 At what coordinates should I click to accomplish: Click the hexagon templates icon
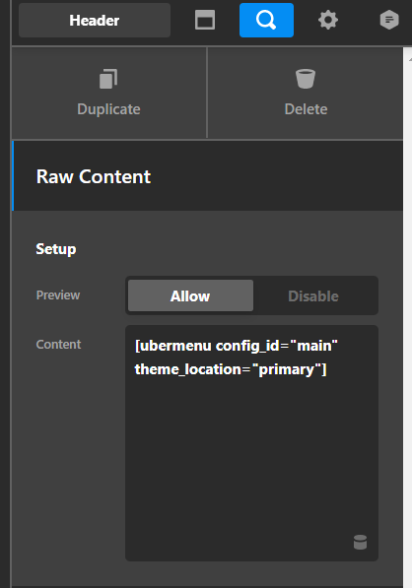(x=389, y=20)
